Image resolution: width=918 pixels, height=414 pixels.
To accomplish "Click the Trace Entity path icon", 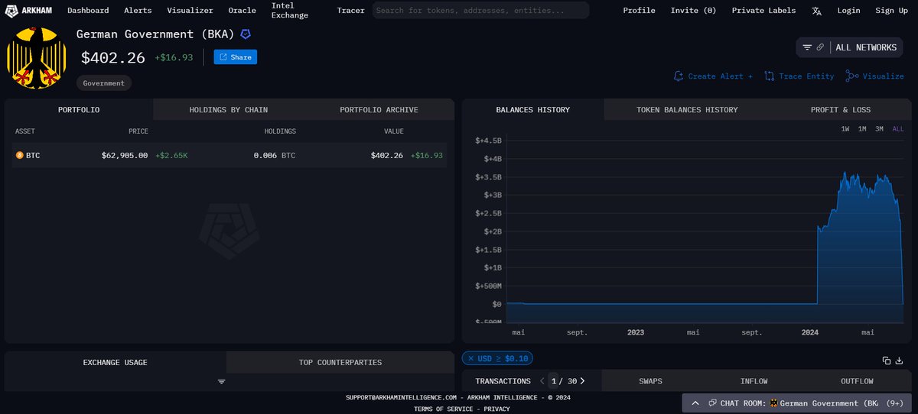I will pyautogui.click(x=770, y=76).
